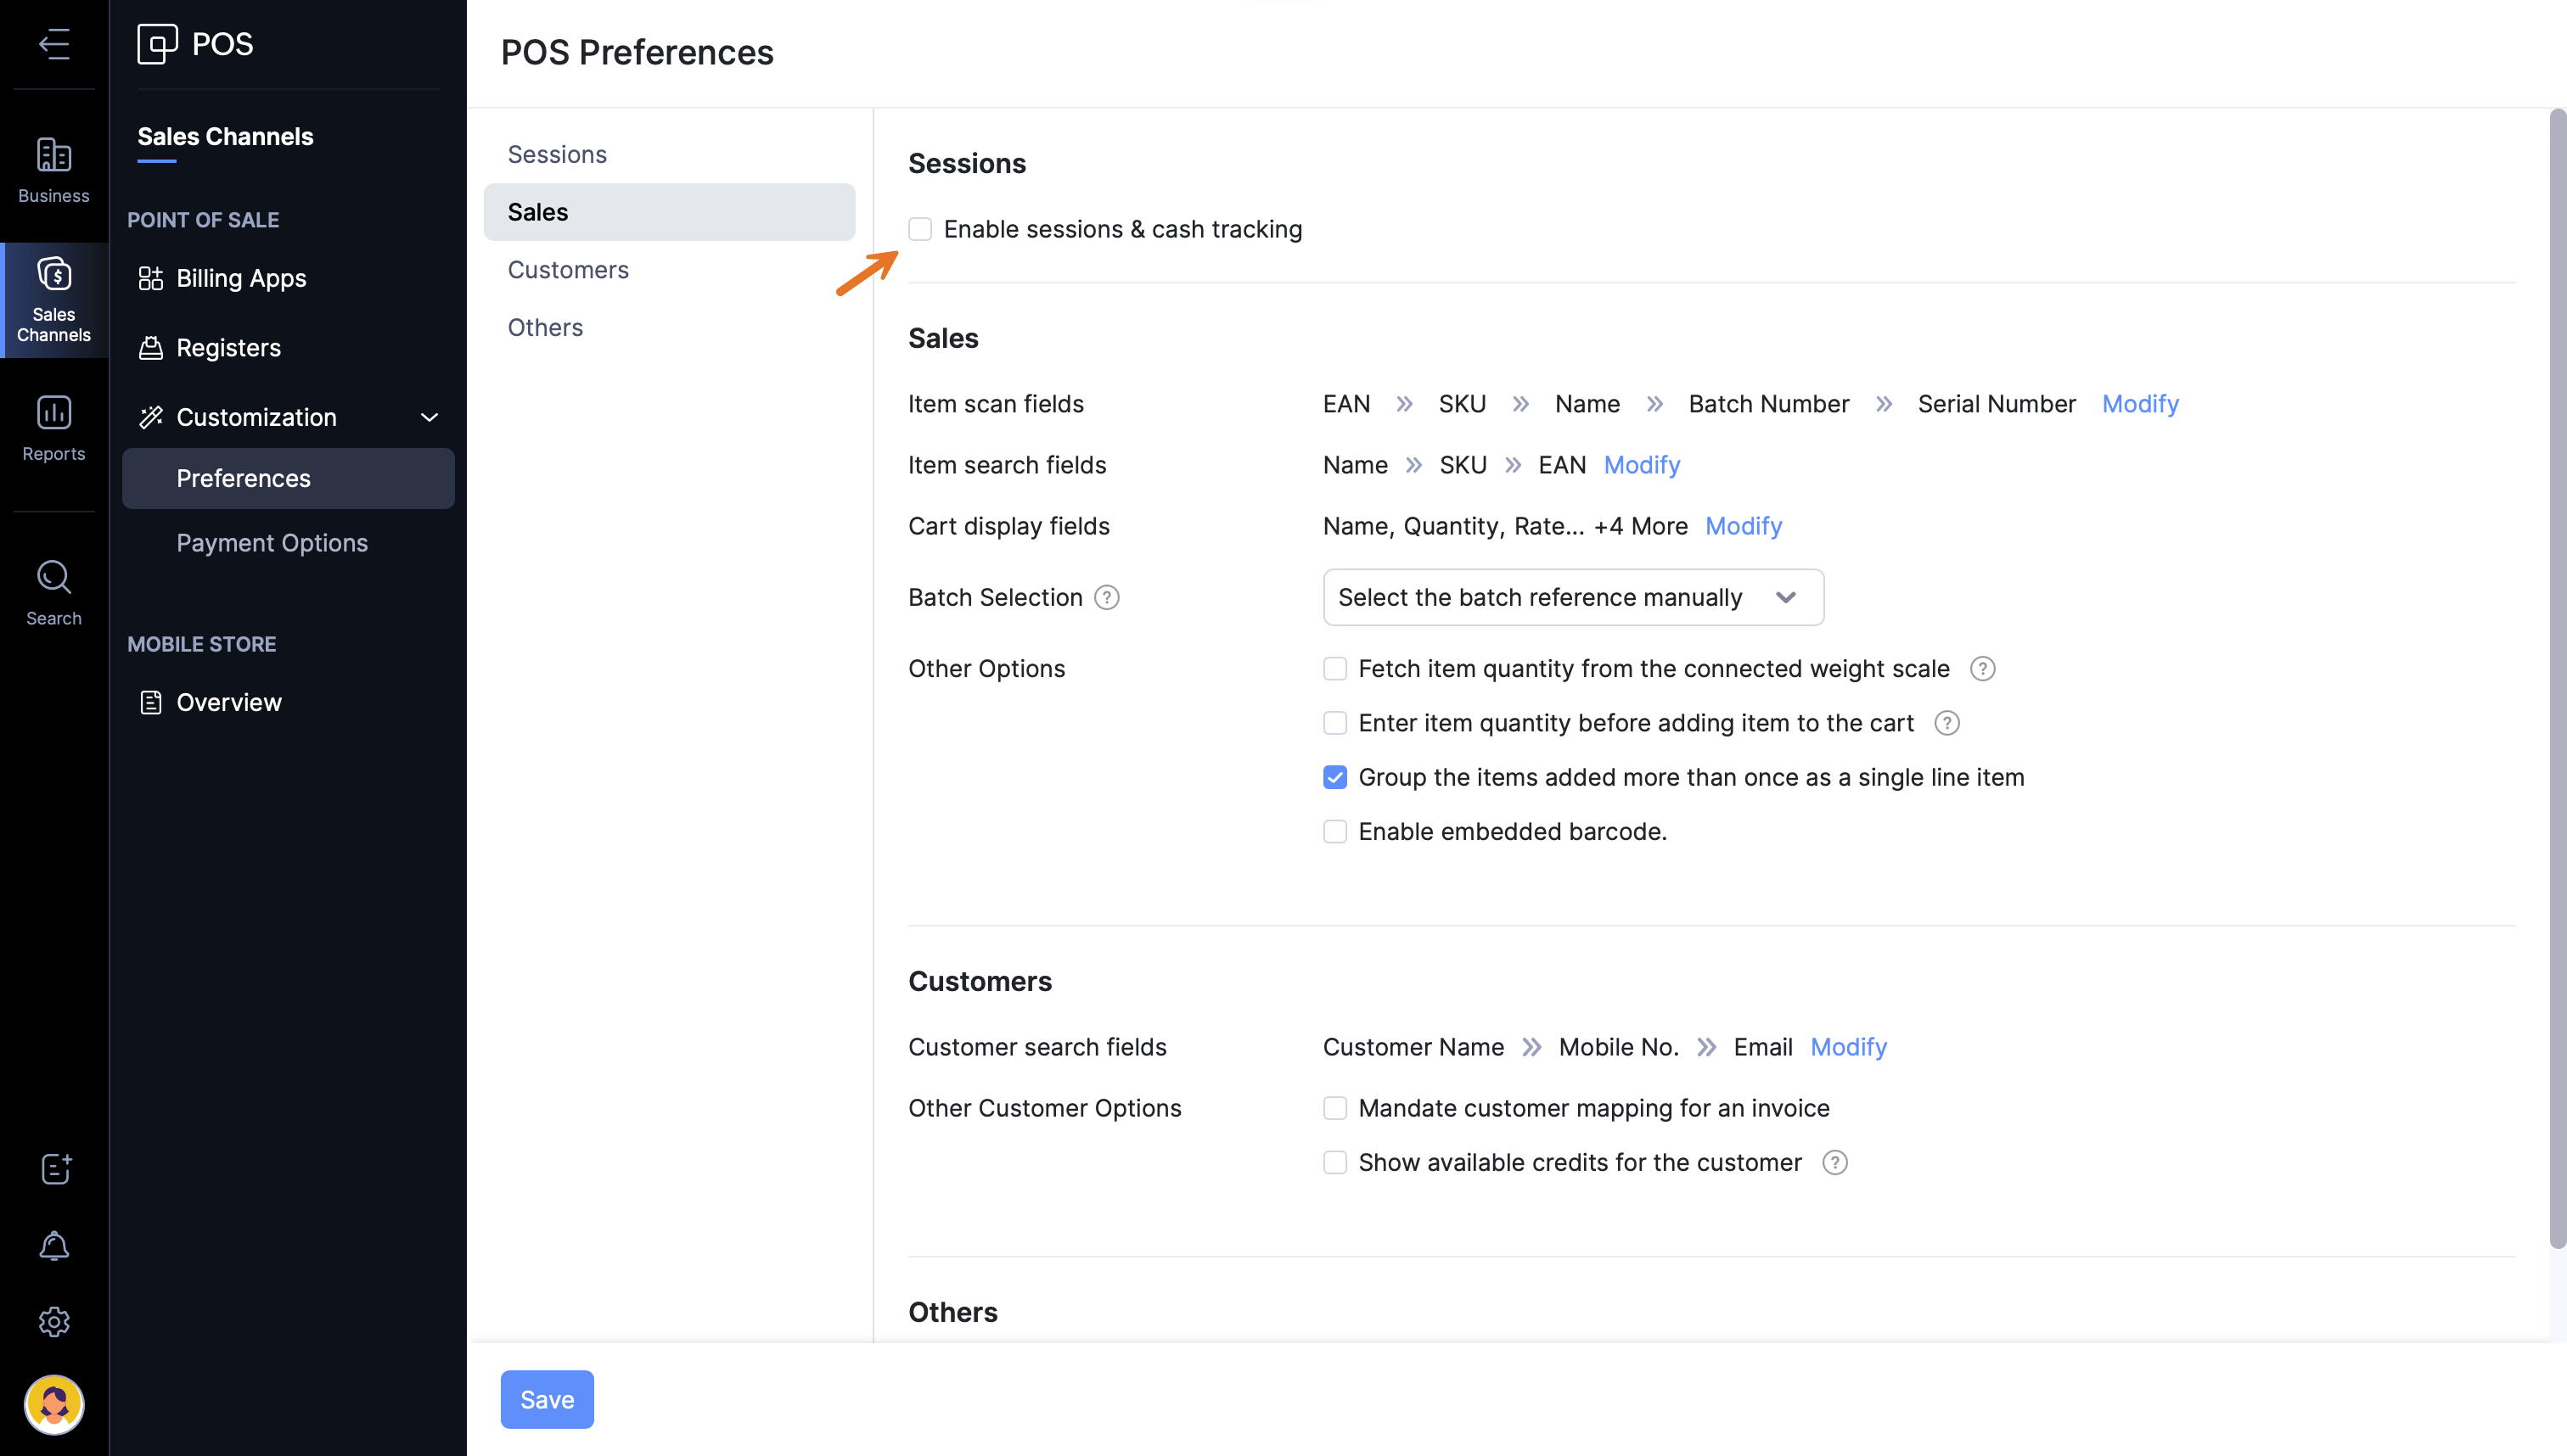The height and width of the screenshot is (1456, 2567).
Task: Collapse the sidebar with the menu arrow icon
Action: (x=54, y=44)
